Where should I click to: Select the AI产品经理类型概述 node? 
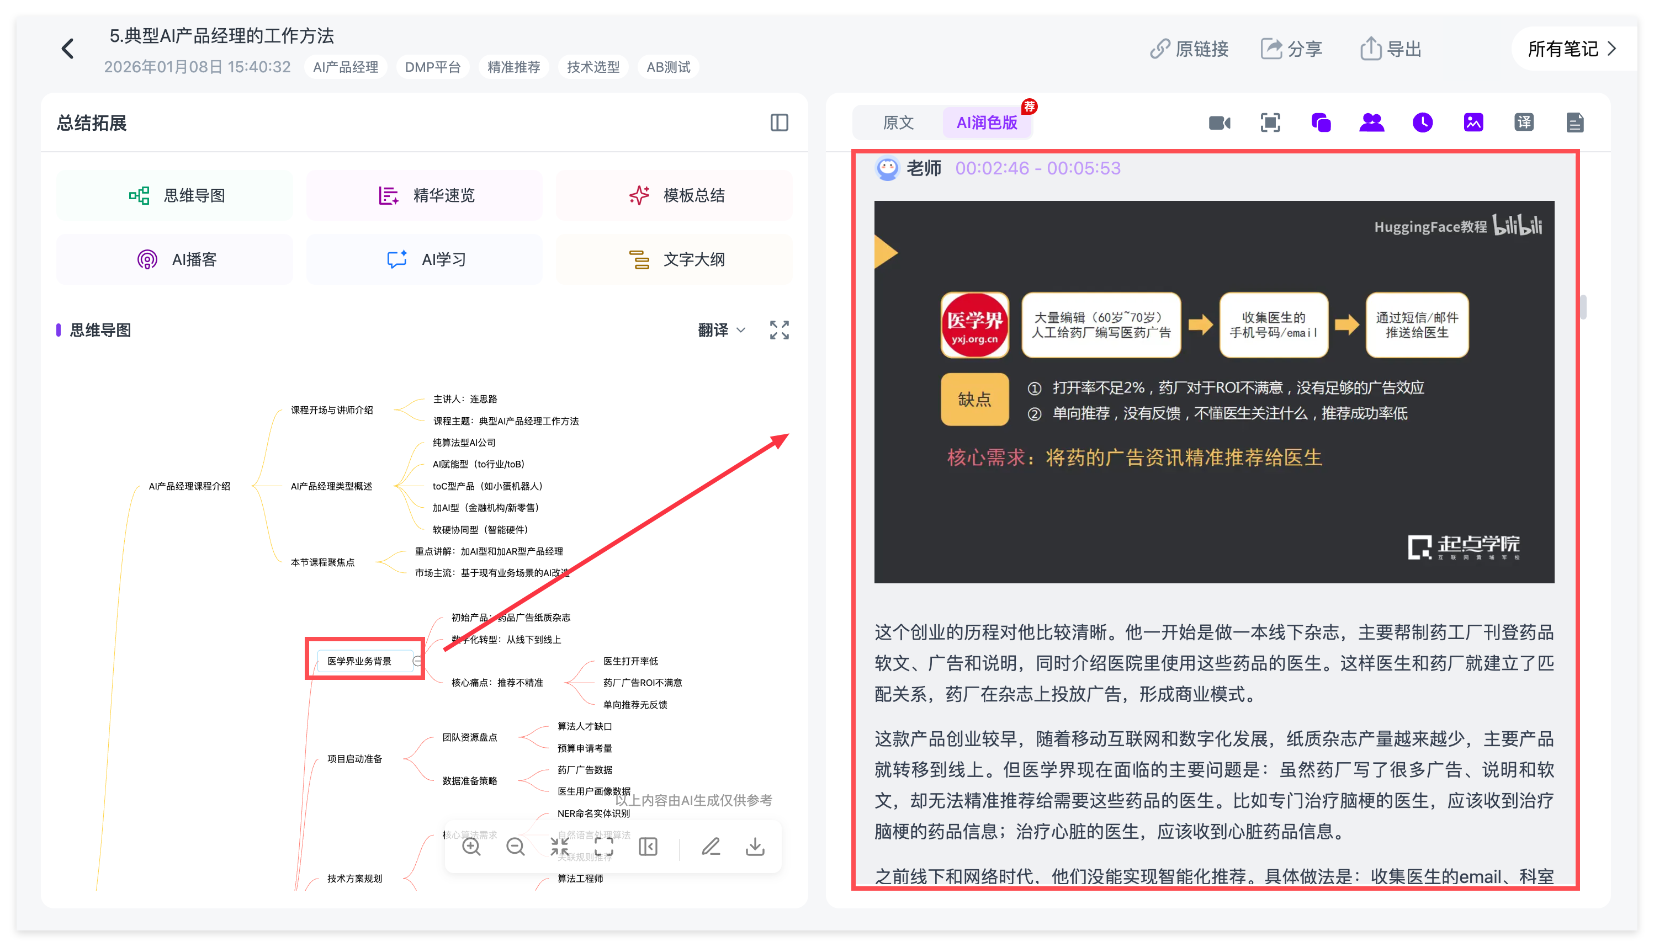pyautogui.click(x=331, y=486)
